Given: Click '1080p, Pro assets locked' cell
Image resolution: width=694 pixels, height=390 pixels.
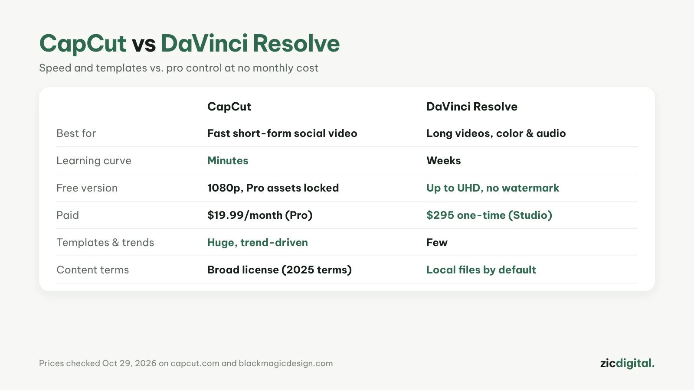Looking at the screenshot, I should 273,188.
